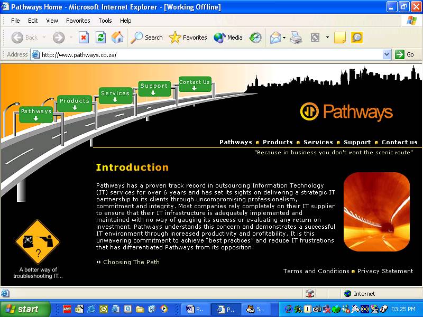Viewport: 423px width, 317px height.
Task: Open the folder quick launch icon
Action: (x=140, y=309)
